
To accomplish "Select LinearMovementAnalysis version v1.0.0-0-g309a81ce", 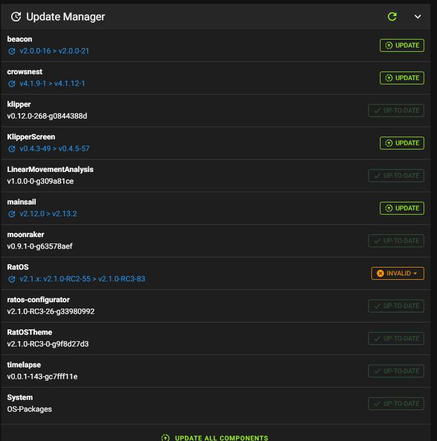I will coord(40,181).
